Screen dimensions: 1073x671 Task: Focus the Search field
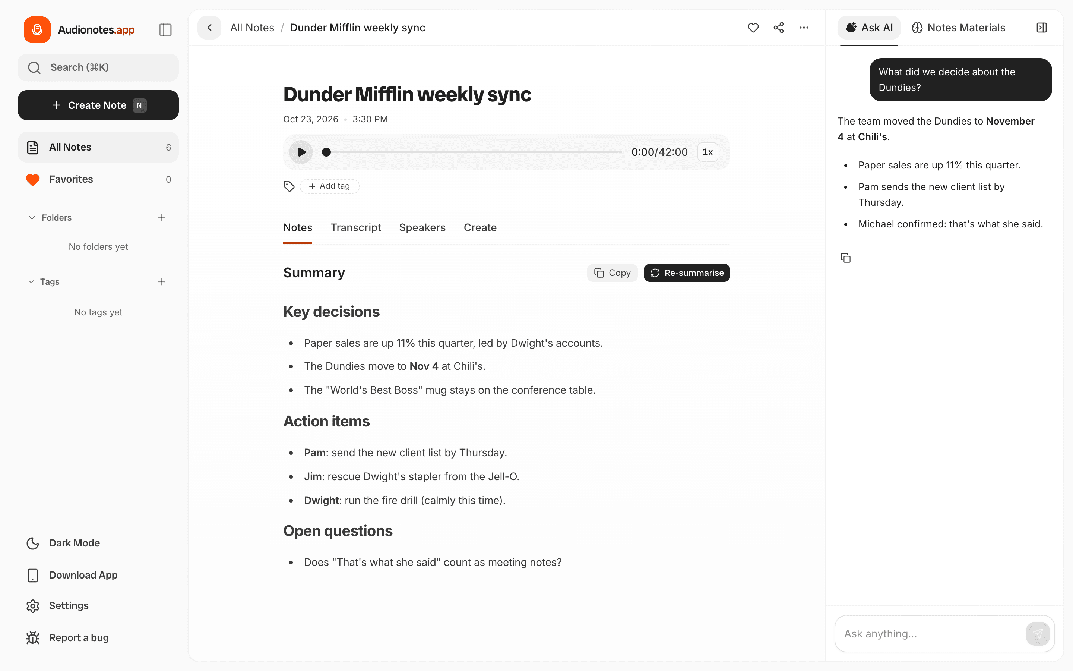(x=98, y=67)
